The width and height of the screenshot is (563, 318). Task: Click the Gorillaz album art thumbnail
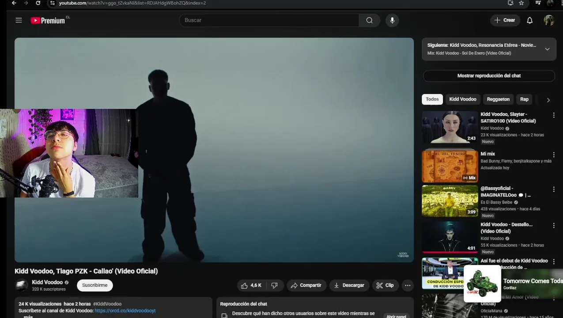pos(482,284)
